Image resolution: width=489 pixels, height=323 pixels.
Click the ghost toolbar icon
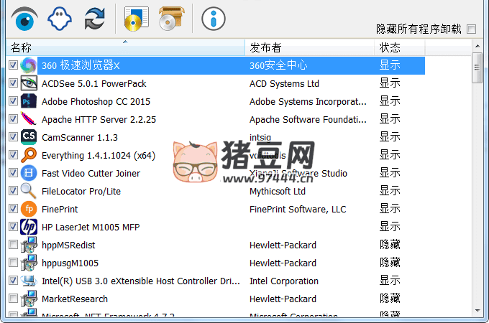point(60,19)
